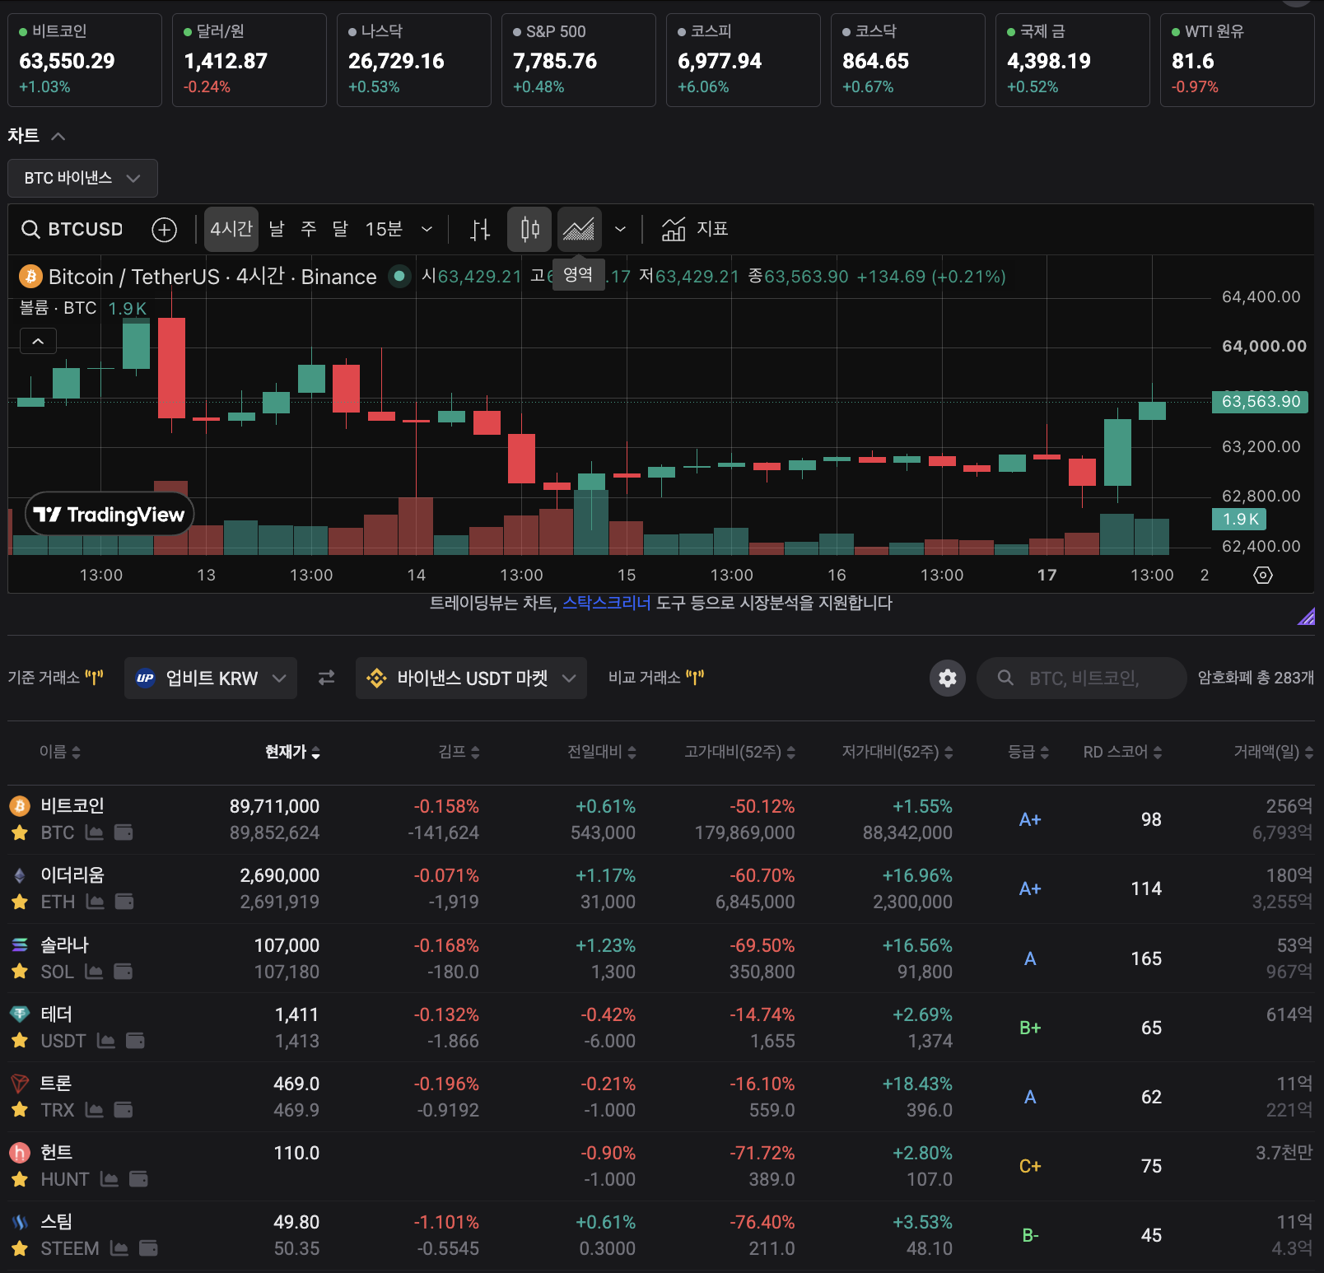Select the 15분 interval
The width and height of the screenshot is (1324, 1273).
click(384, 229)
